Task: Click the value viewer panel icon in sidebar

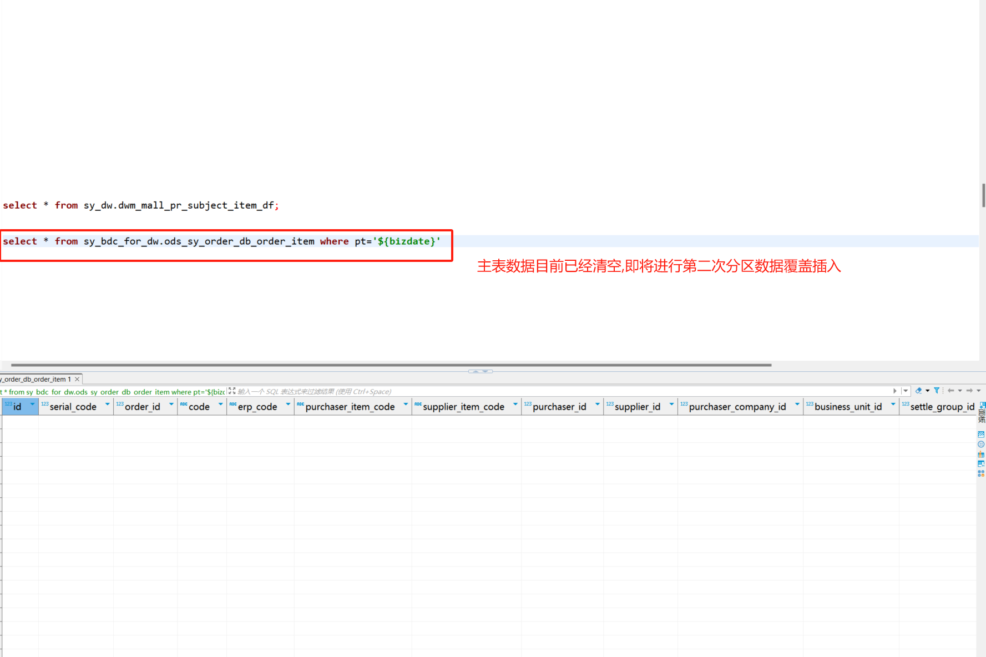Action: pos(981,434)
